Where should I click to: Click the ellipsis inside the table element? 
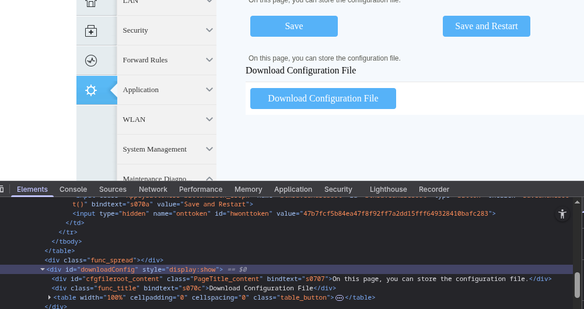[340, 297]
